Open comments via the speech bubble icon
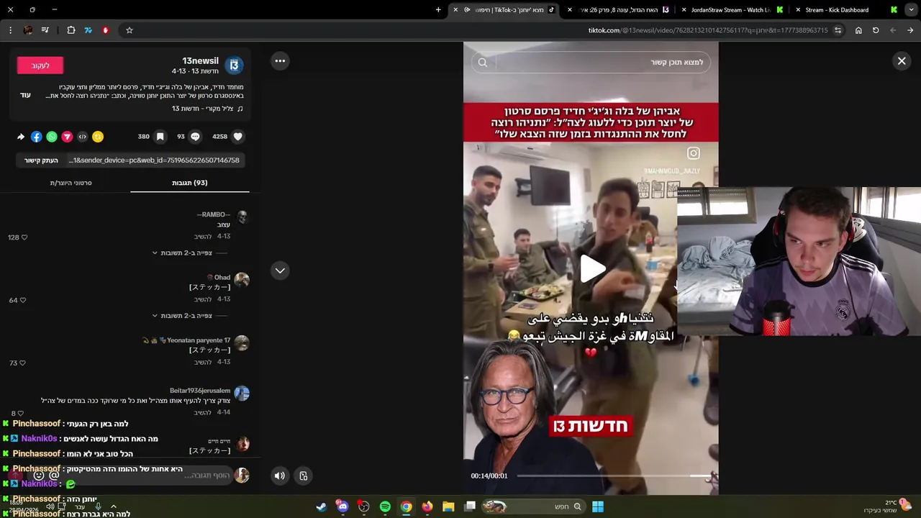The height and width of the screenshot is (518, 921). (x=195, y=137)
